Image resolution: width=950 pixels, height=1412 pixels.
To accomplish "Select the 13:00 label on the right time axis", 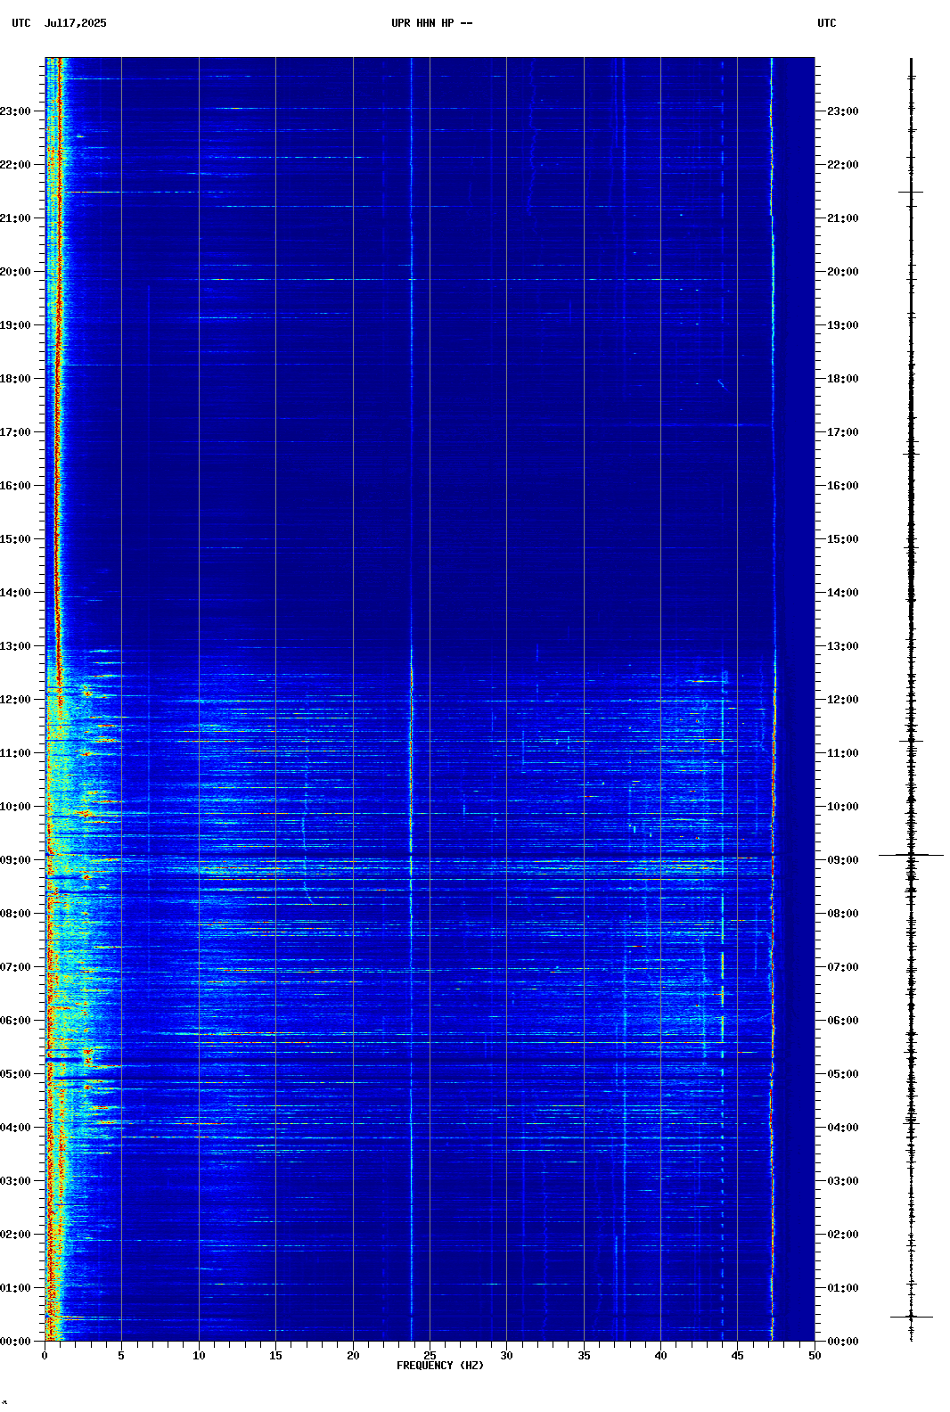I will coord(843,646).
